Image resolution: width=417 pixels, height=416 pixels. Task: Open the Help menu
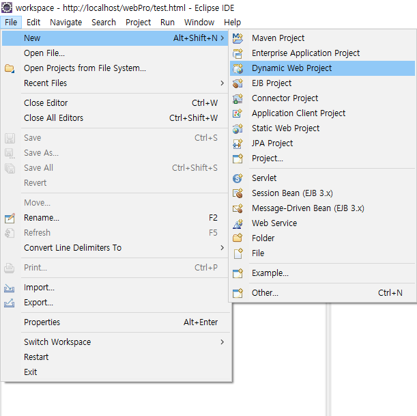[232, 22]
